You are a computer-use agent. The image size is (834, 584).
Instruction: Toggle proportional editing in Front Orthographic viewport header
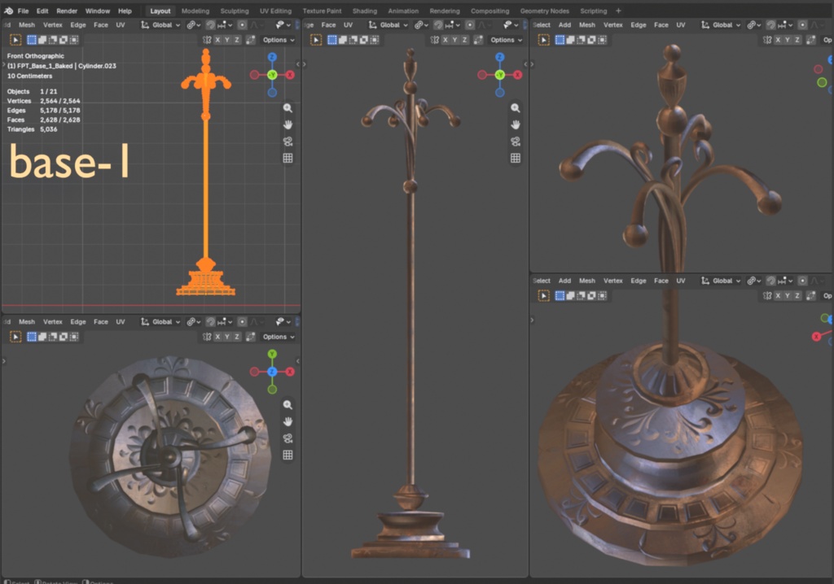click(x=242, y=25)
